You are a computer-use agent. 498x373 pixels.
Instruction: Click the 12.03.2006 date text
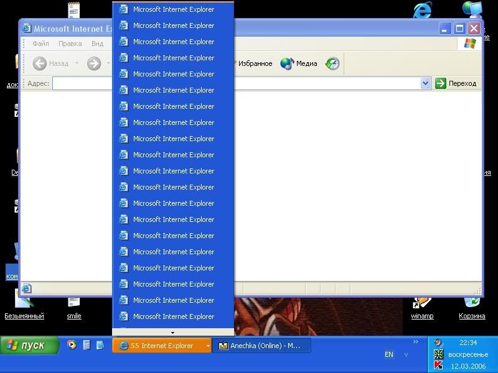pyautogui.click(x=468, y=366)
